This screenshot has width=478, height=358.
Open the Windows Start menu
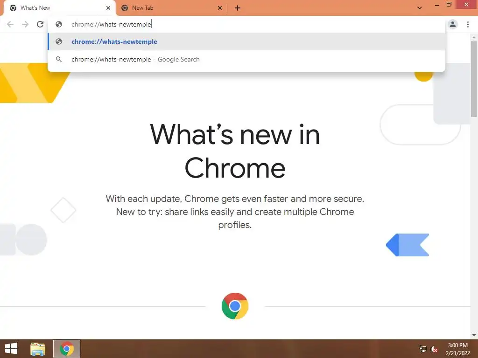point(11,349)
